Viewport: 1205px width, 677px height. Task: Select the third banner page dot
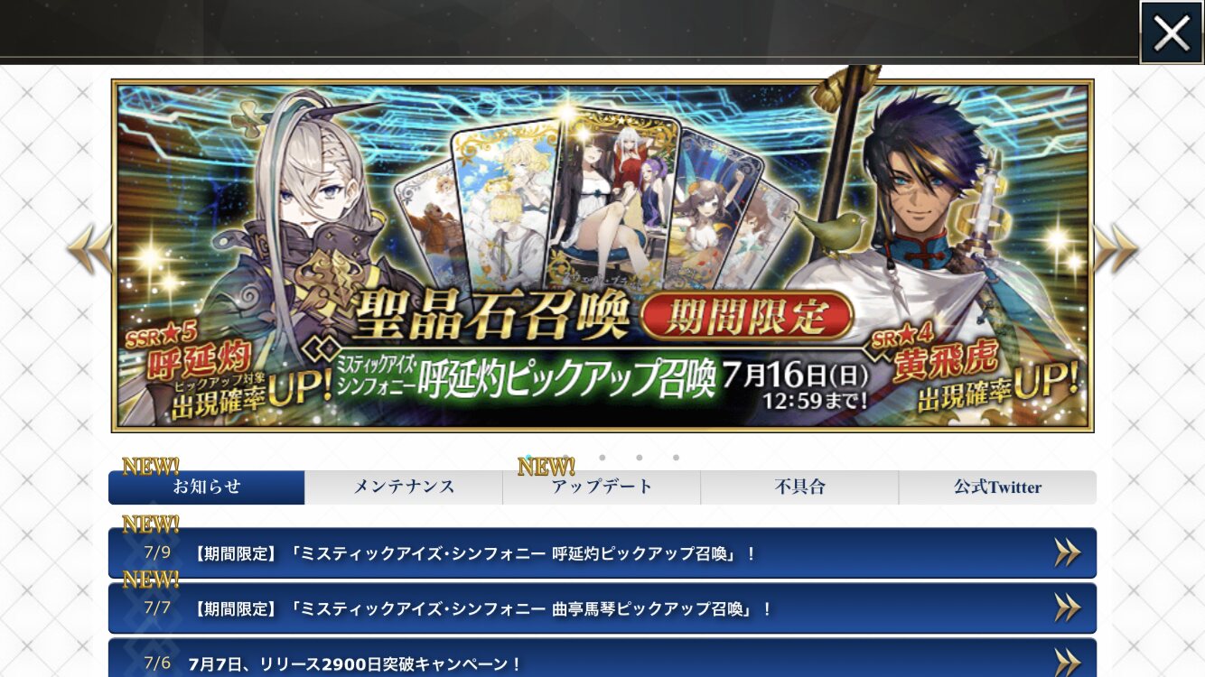point(602,458)
